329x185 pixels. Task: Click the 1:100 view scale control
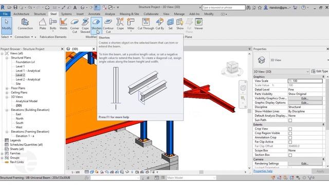(76, 172)
